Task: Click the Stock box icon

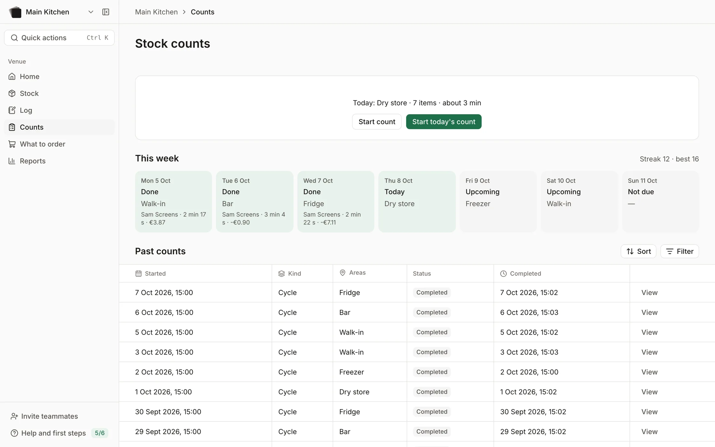Action: tap(12, 93)
